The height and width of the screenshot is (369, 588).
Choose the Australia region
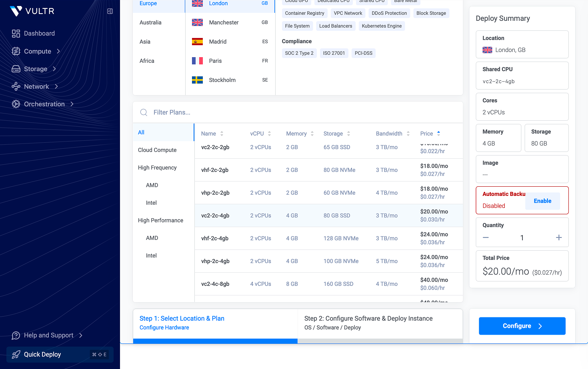[x=159, y=22]
